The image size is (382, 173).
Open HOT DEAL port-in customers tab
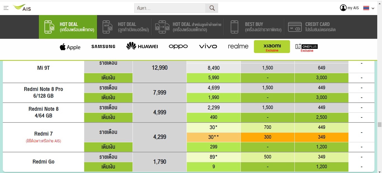click(x=188, y=27)
